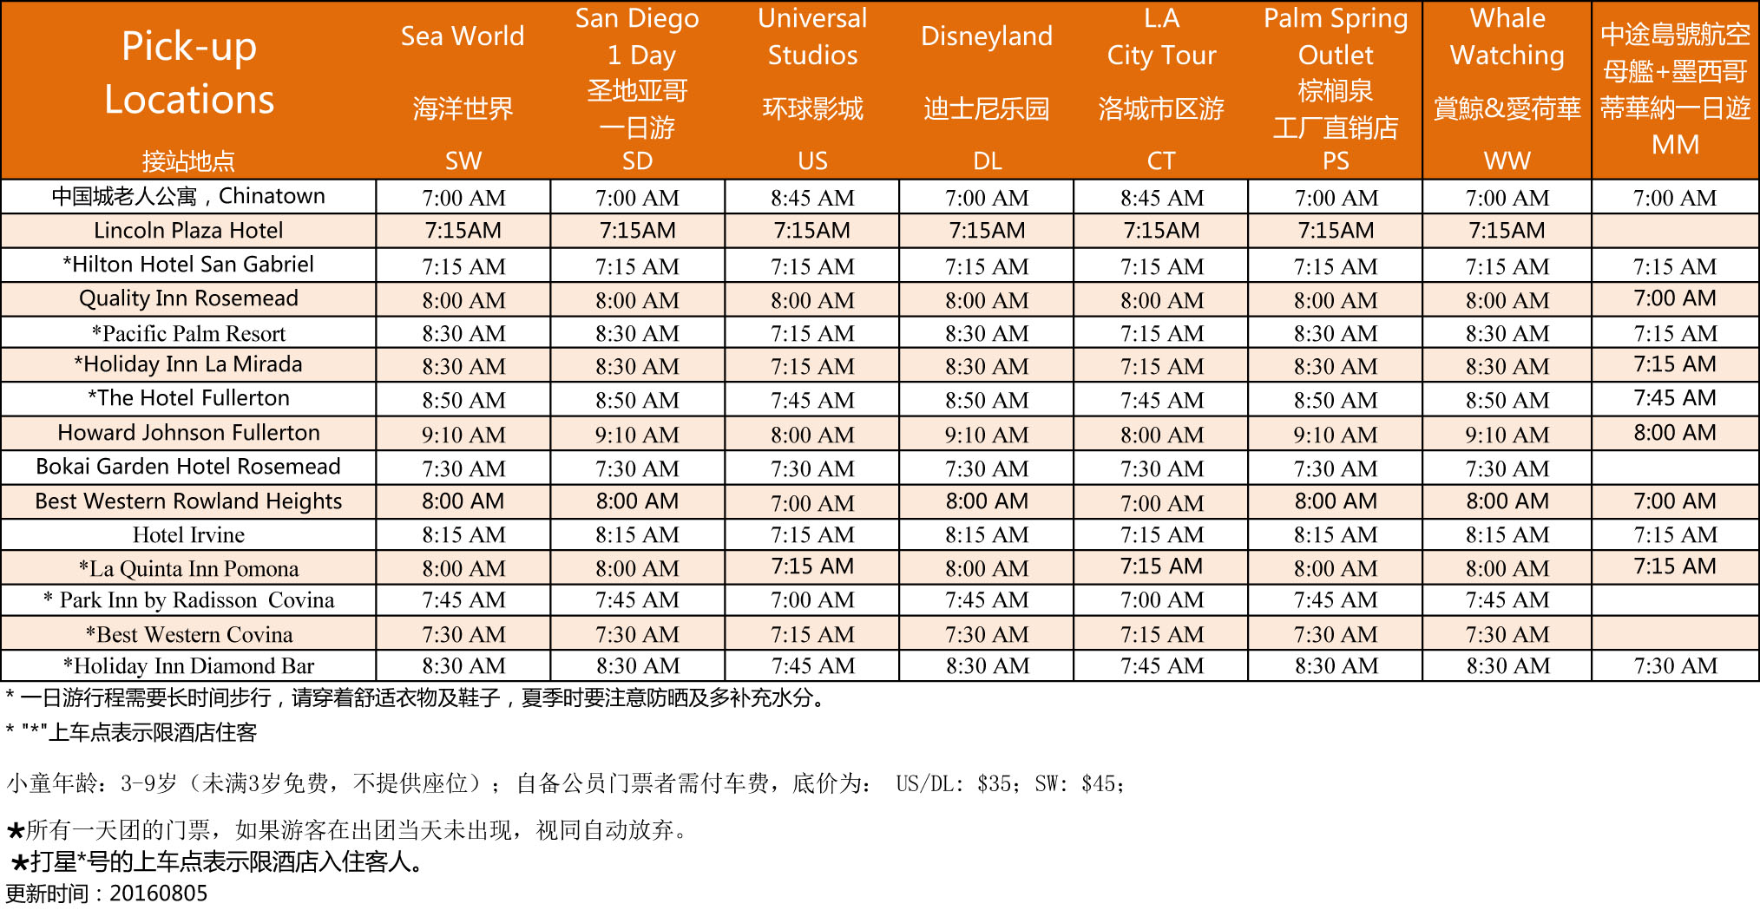
Task: Click the *Holiday Inn La Mirada row label
Action: coord(188,364)
